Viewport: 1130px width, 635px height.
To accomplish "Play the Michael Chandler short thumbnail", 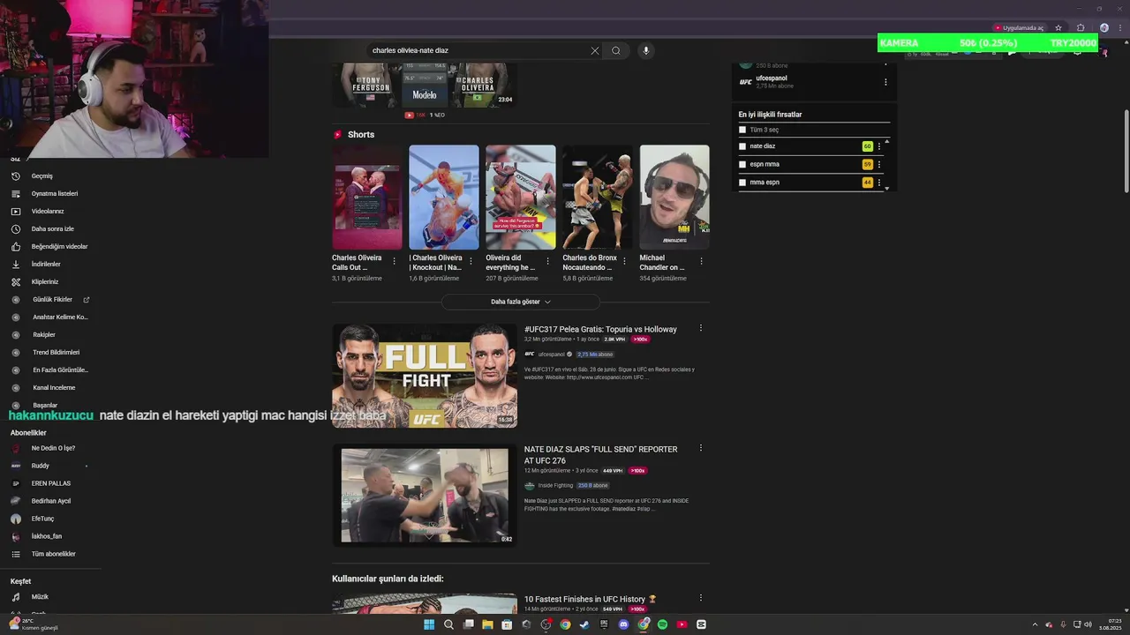I will pos(674,198).
